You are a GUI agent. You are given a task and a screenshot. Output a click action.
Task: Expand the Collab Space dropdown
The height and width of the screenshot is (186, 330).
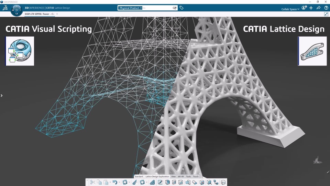pos(290,9)
